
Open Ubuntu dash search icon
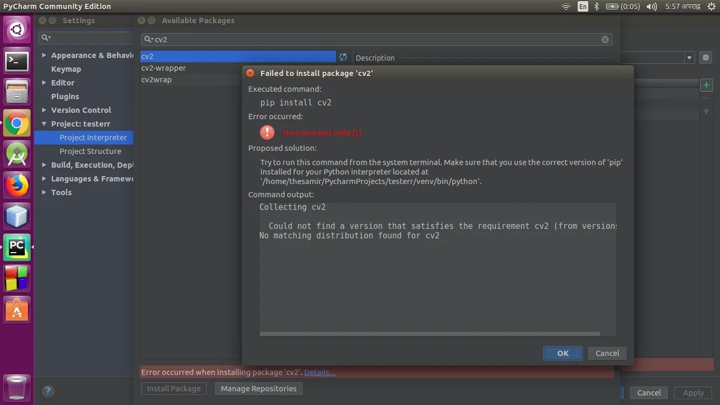click(x=17, y=30)
